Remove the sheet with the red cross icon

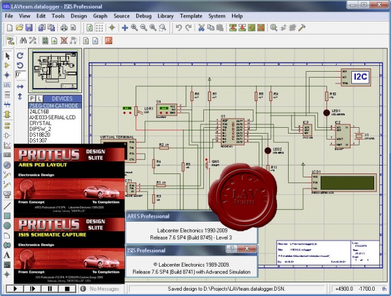click(x=64, y=40)
